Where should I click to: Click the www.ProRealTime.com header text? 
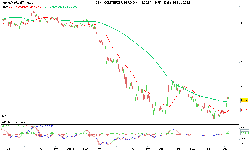coord(19,3)
